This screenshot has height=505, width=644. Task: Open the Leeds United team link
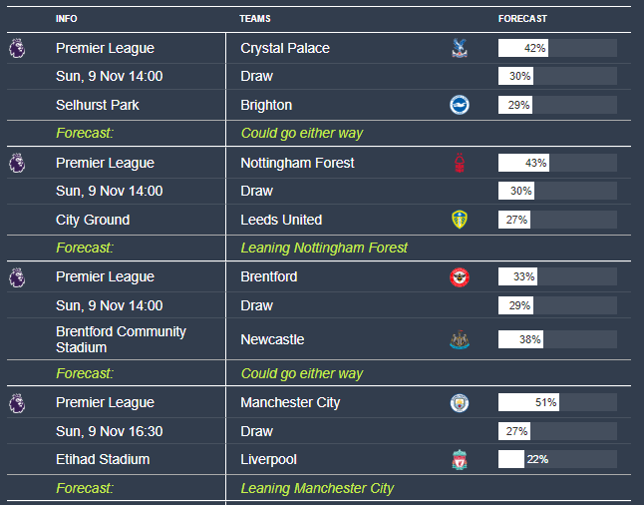(x=281, y=220)
